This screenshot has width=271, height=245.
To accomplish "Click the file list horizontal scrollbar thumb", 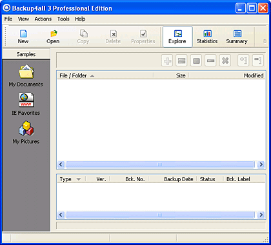I will click(160, 164).
